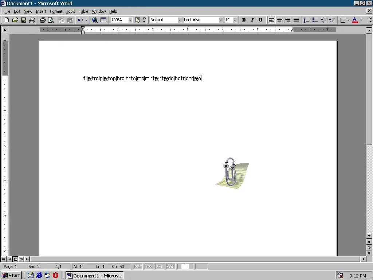Toggle REC macro recording in status bar
The height and width of the screenshot is (280, 373).
pos(138,267)
